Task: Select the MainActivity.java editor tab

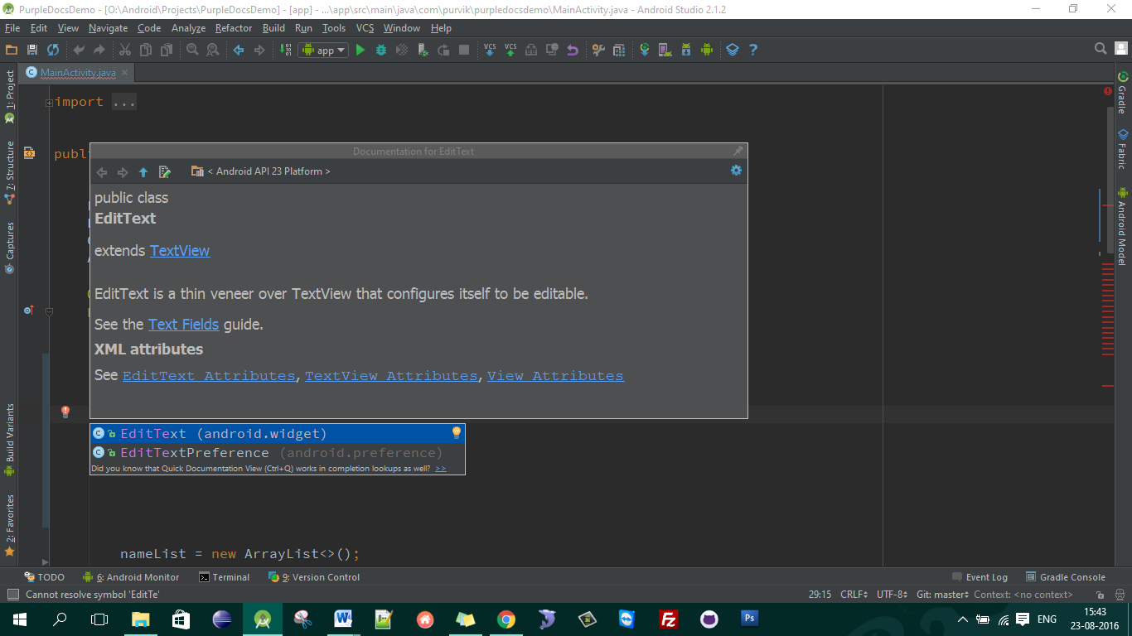Action: pyautogui.click(x=78, y=73)
